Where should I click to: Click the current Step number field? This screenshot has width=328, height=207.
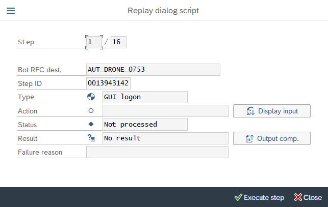click(x=94, y=42)
